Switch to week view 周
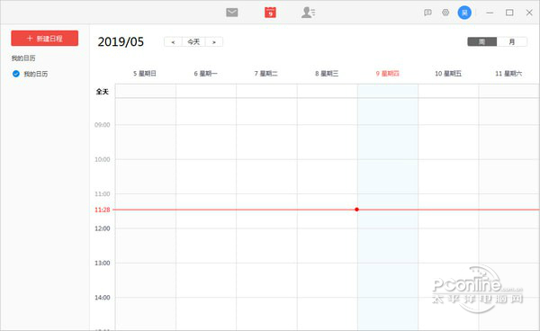540x331 pixels. click(x=481, y=41)
